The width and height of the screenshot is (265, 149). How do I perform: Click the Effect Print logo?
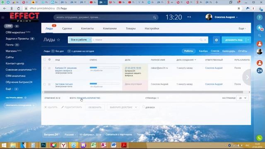coord(24,17)
